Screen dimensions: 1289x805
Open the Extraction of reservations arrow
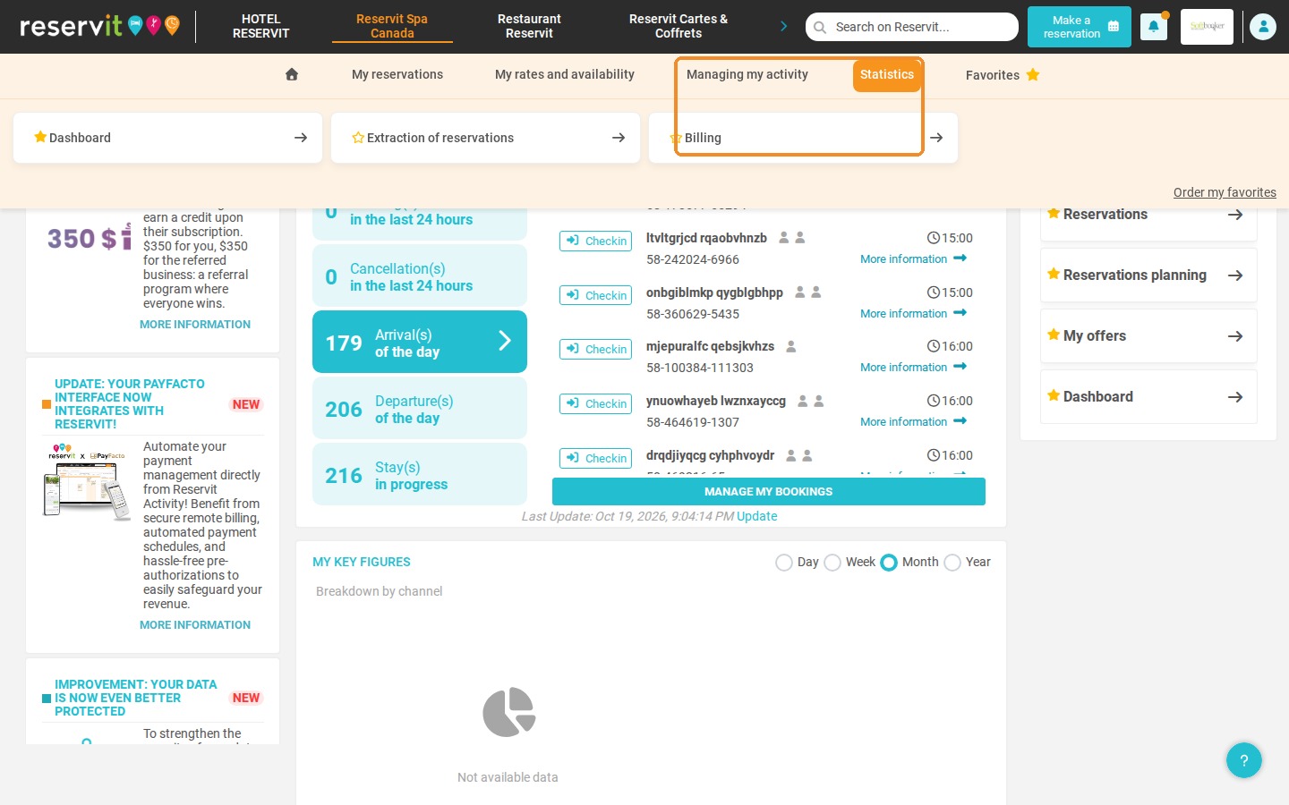click(619, 138)
